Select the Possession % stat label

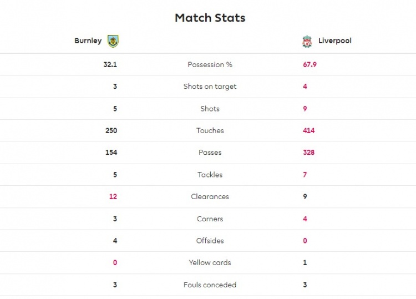tap(210, 64)
